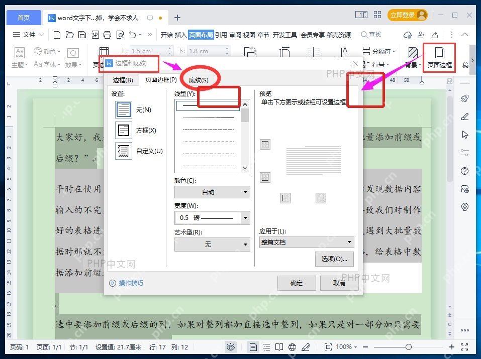Open the 引用 ribbon tab
The image size is (481, 359).
pyautogui.click(x=221, y=35)
